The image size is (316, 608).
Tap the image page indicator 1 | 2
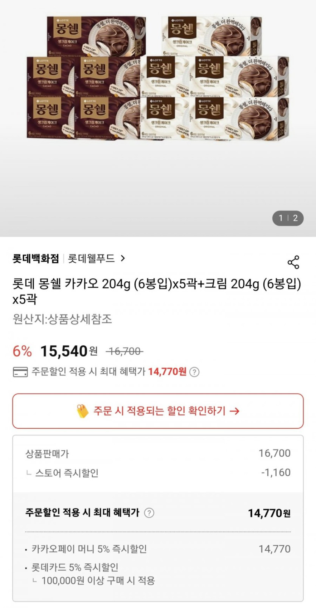click(288, 218)
